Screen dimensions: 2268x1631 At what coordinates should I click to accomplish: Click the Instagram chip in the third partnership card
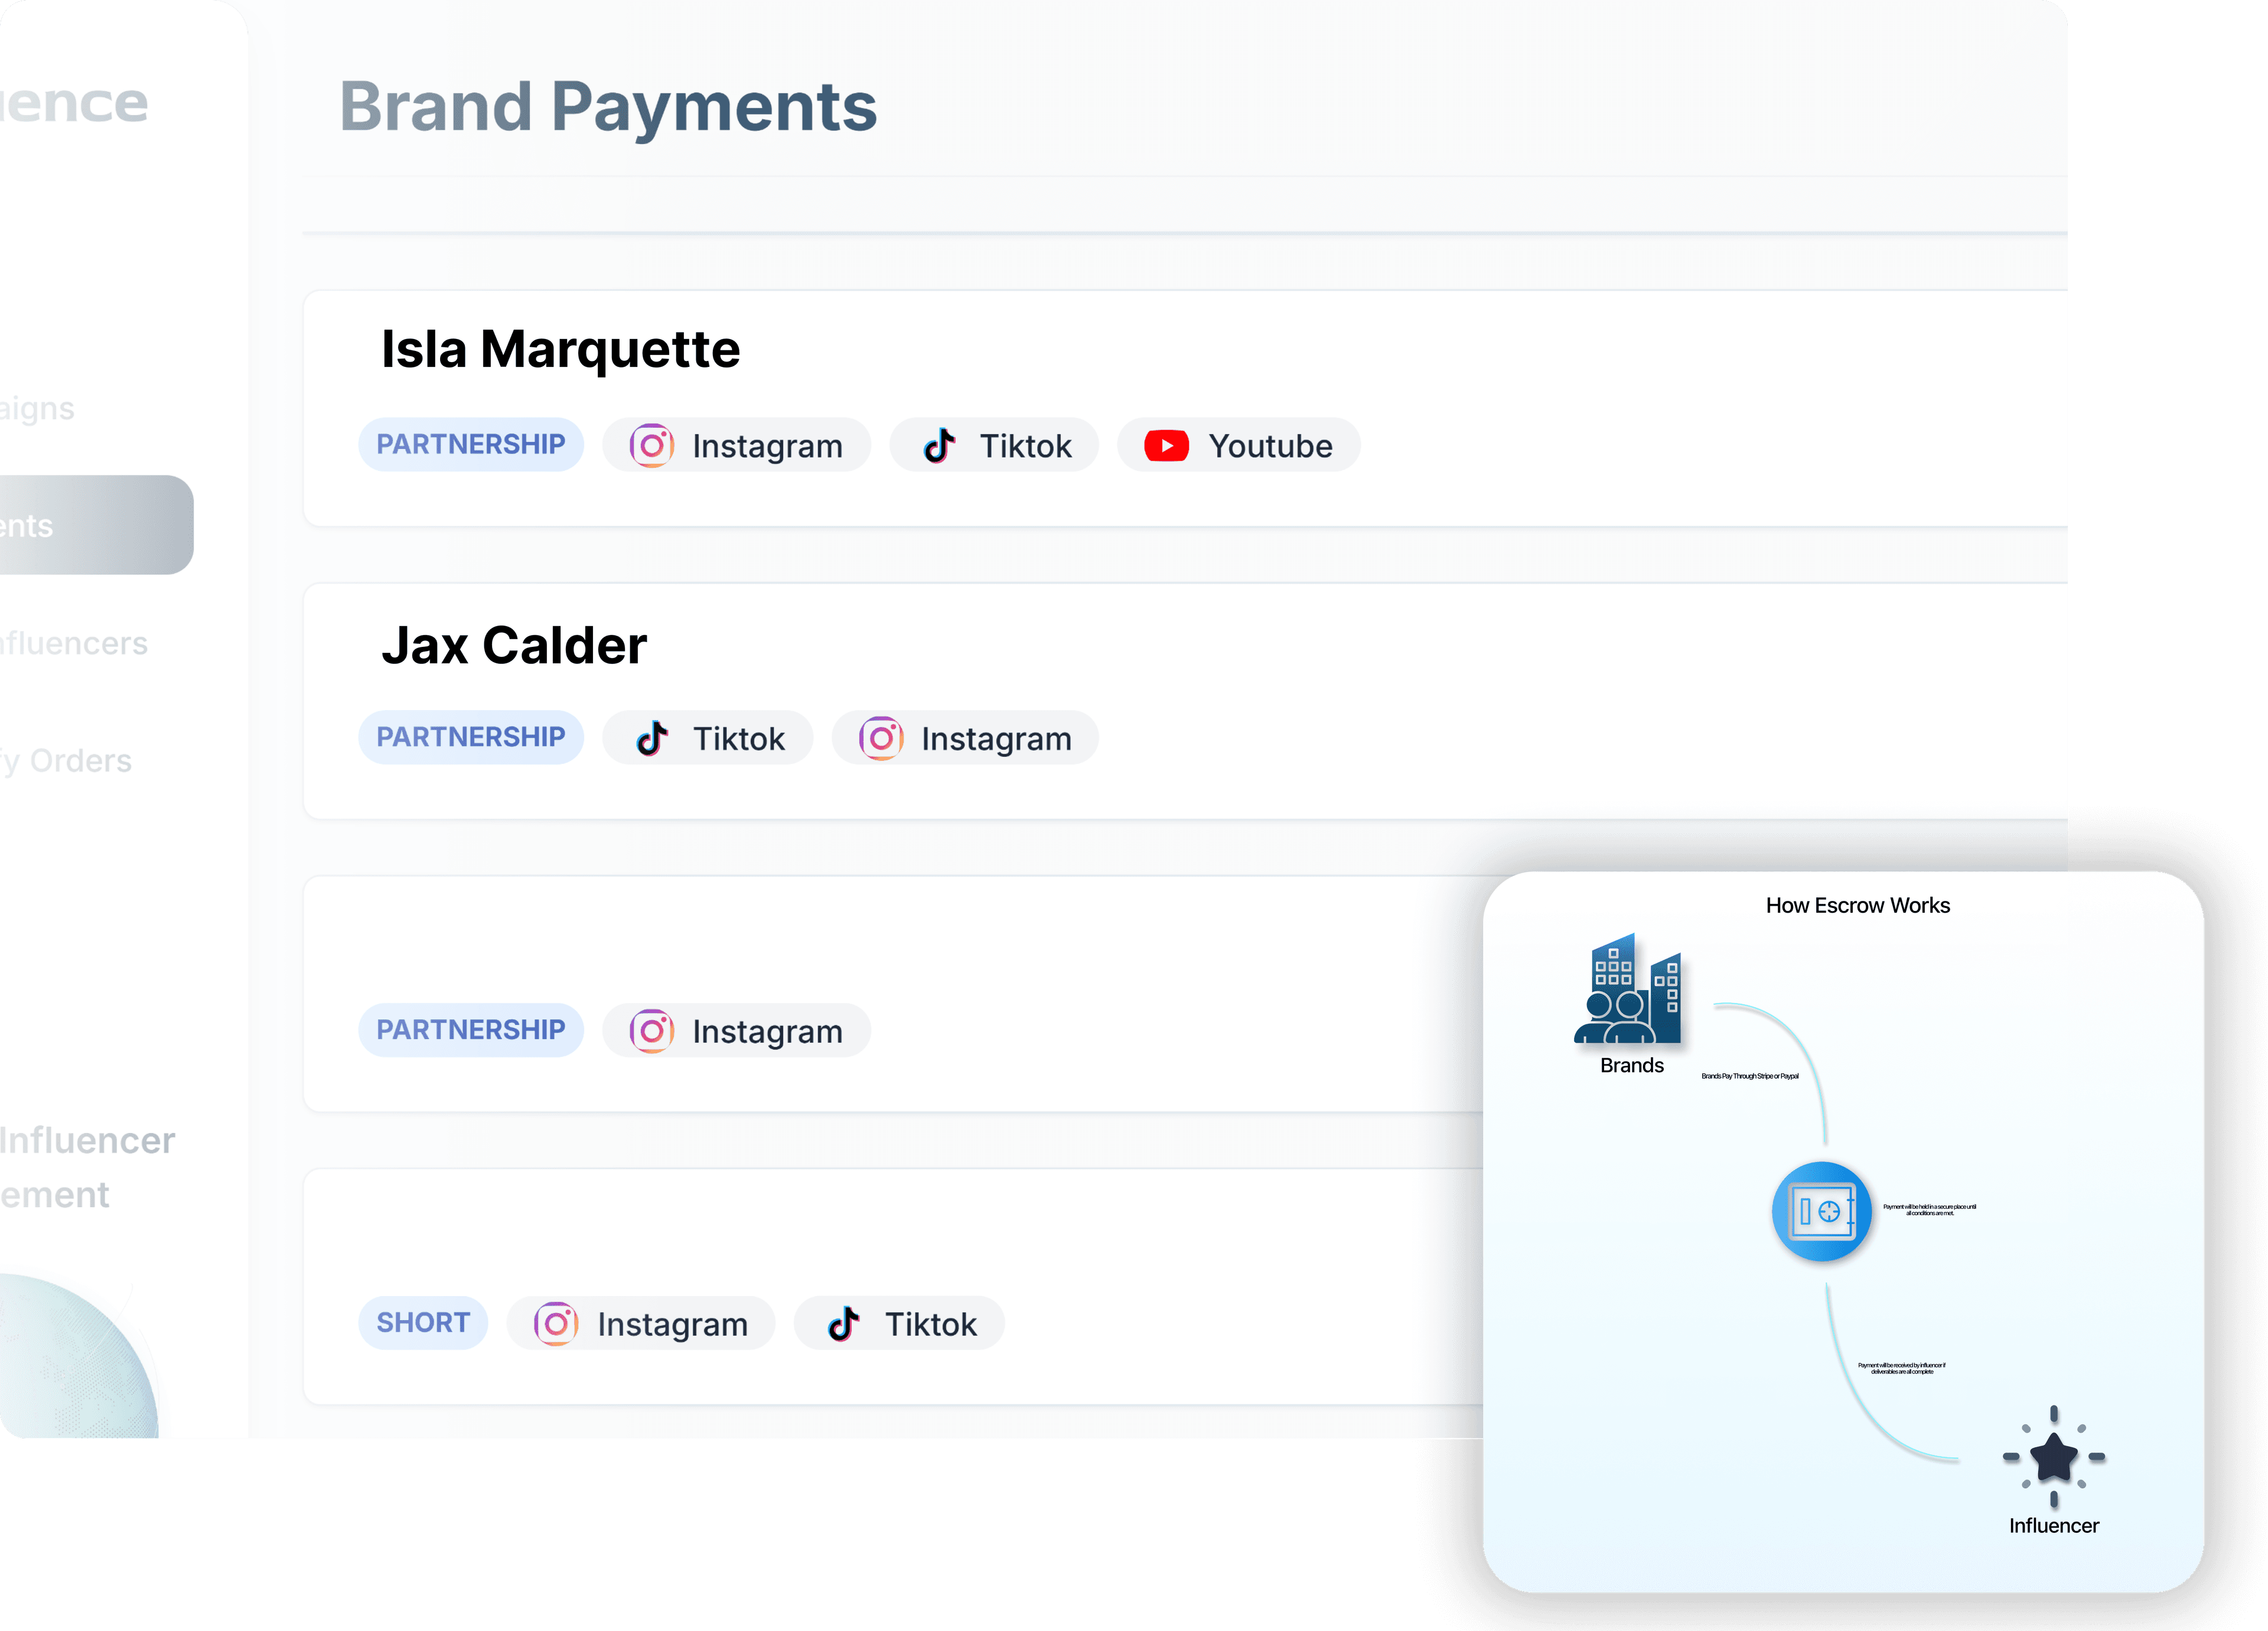(x=736, y=1030)
